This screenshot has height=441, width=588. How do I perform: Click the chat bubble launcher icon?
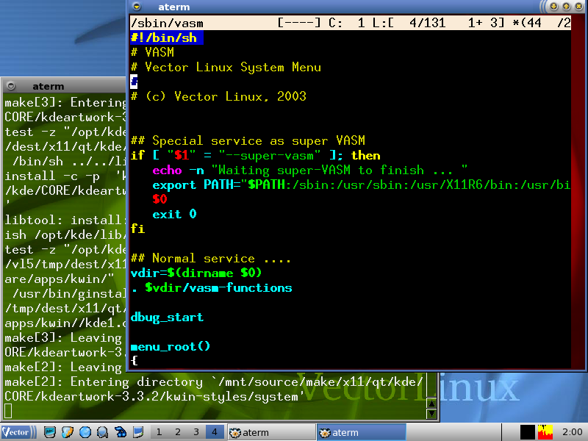coord(103,432)
